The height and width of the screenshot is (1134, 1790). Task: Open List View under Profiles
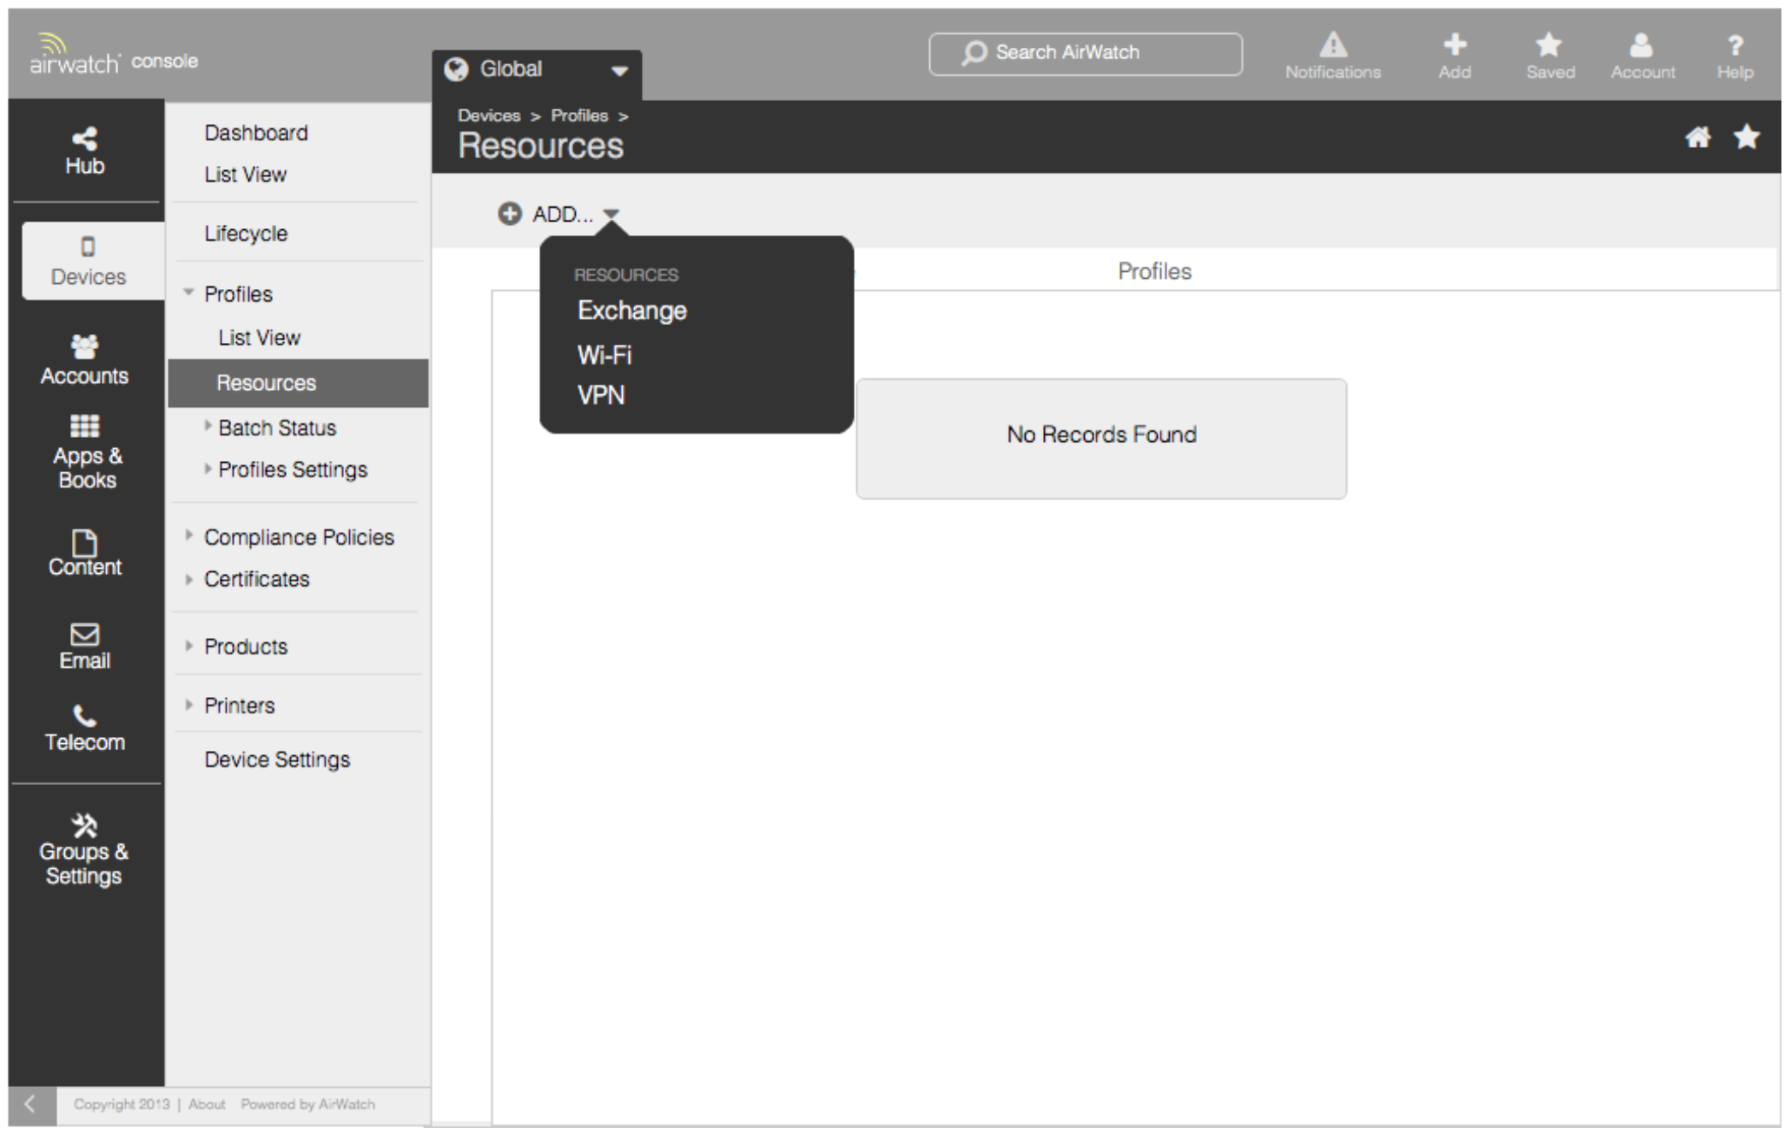259,338
